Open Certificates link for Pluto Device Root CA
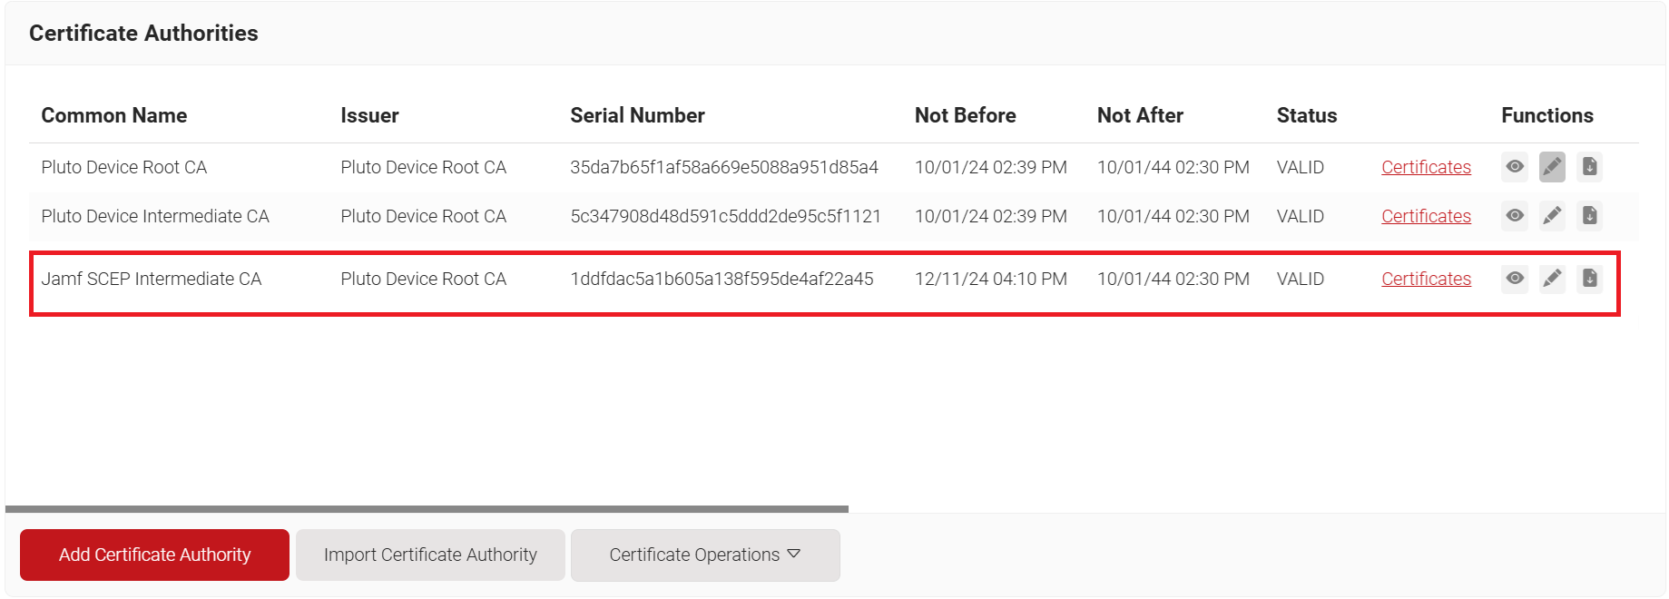 click(x=1426, y=167)
